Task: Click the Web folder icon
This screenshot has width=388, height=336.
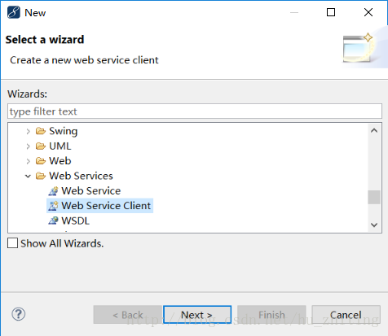Action: click(41, 161)
